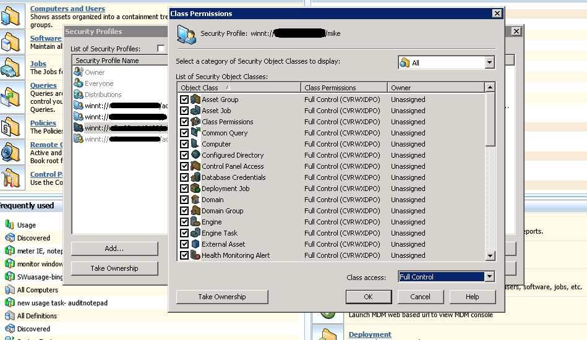Select the Everyone security profile icon

point(79,83)
